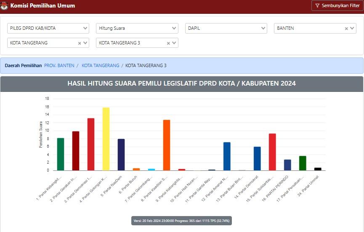Click the dark red Partai Gerakan bar
The height and width of the screenshot is (232, 364).
tap(76, 151)
